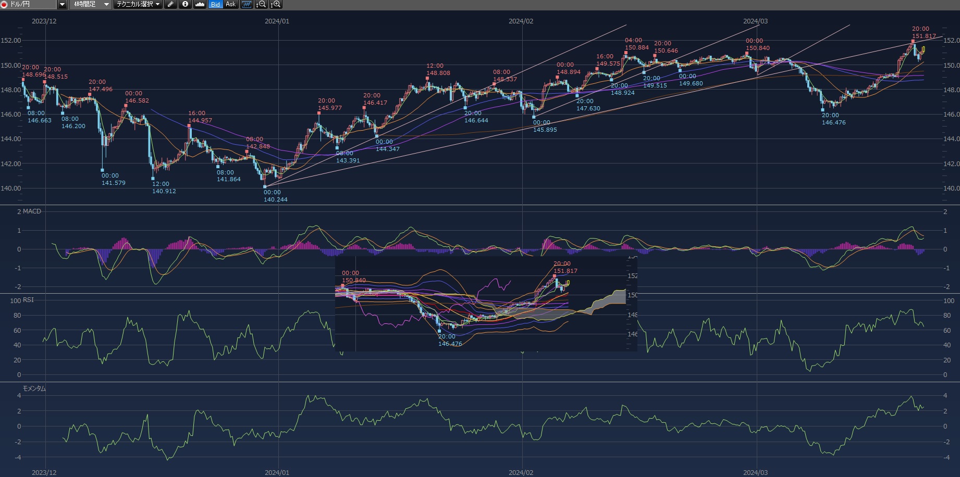Open the テクニカル選択 technical indicator menu
Viewport: 960px width, 477px height.
138,4
